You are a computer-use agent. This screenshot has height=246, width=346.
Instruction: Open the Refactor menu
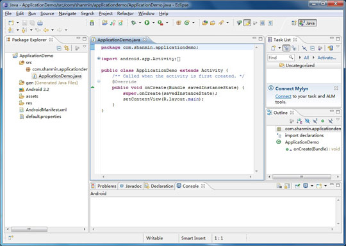tap(126, 13)
